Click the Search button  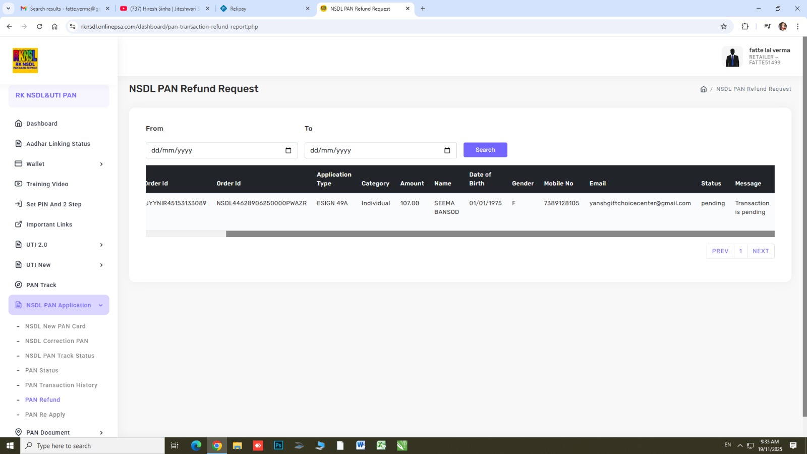(485, 150)
